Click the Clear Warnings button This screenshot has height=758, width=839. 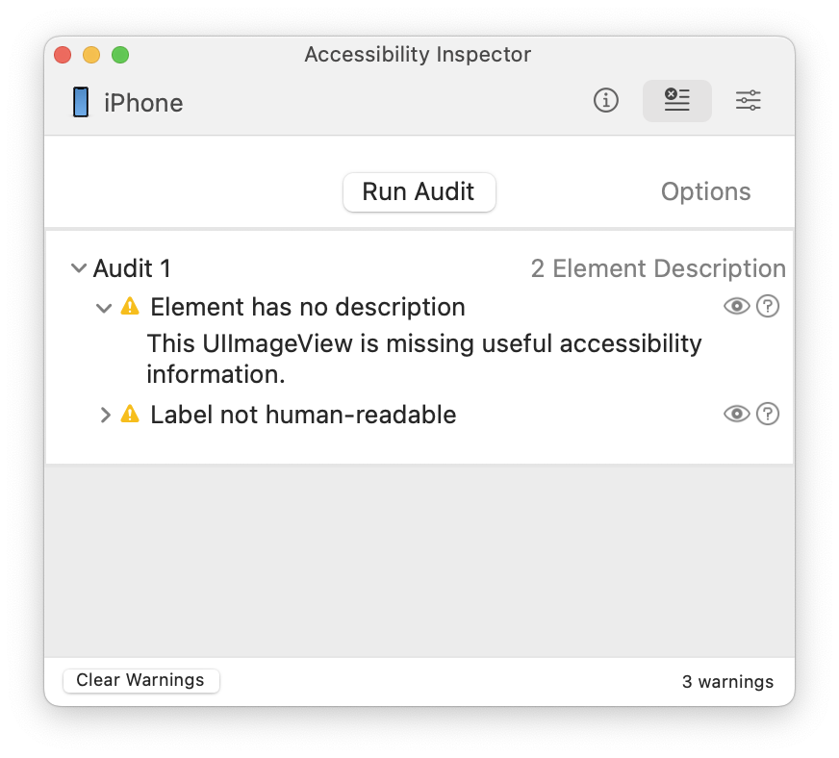pyautogui.click(x=140, y=680)
